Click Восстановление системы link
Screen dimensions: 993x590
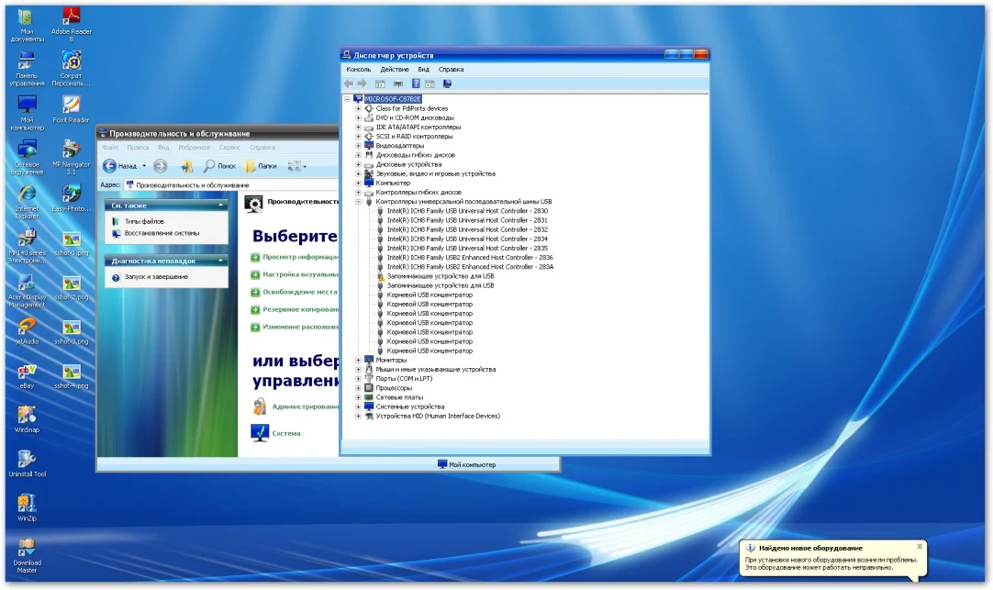(x=162, y=234)
